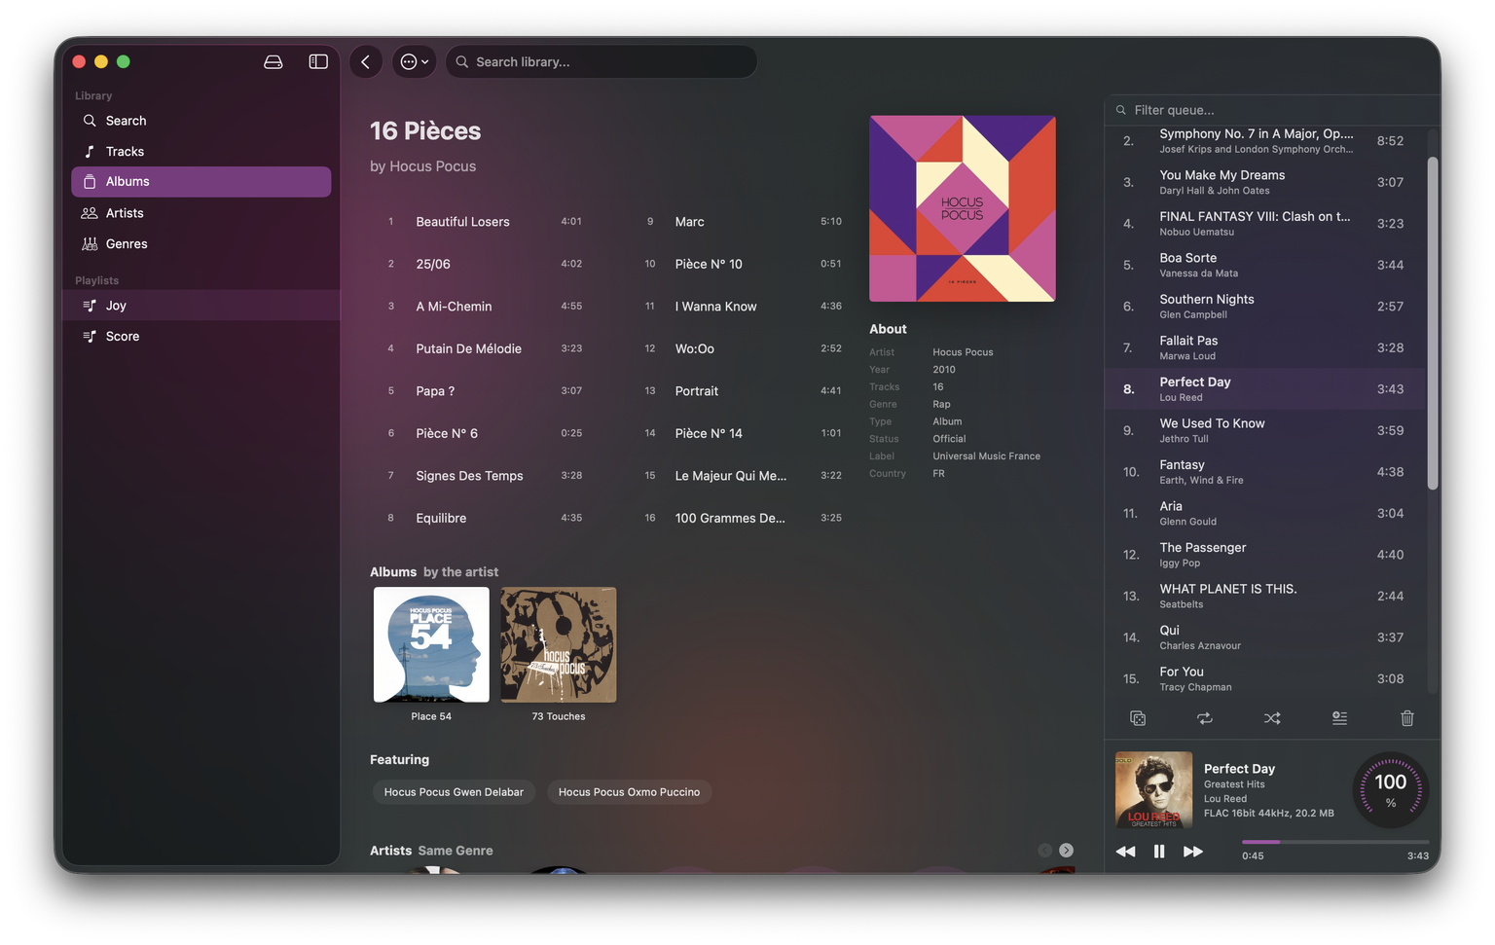Open the Artists library view

pyautogui.click(x=124, y=212)
